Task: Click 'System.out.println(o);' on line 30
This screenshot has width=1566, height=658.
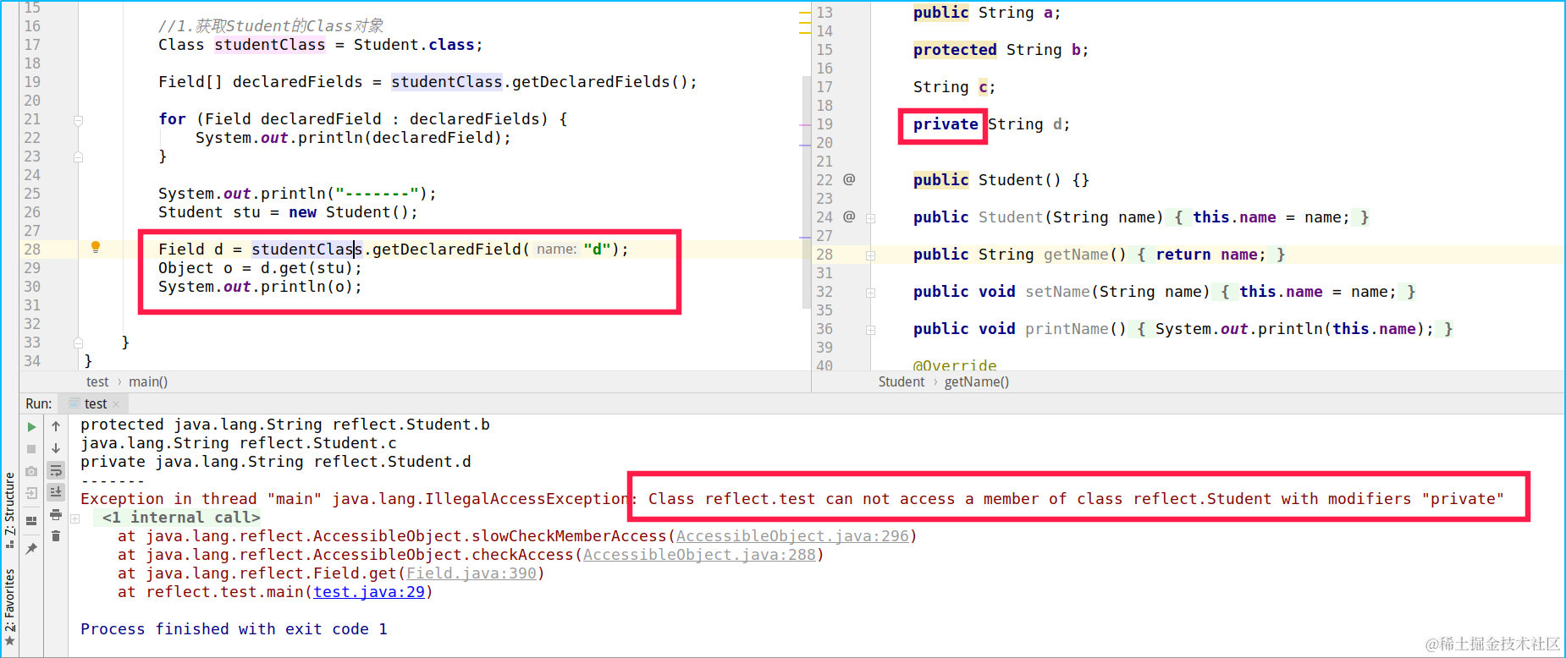Action: point(260,287)
